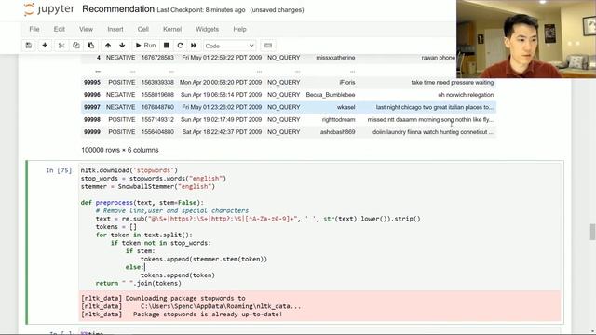The width and height of the screenshot is (596, 335).
Task: Click username wkasel cell
Action: pyautogui.click(x=345, y=108)
